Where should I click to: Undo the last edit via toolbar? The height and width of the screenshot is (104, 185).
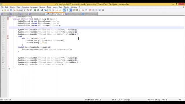tap(35, 10)
